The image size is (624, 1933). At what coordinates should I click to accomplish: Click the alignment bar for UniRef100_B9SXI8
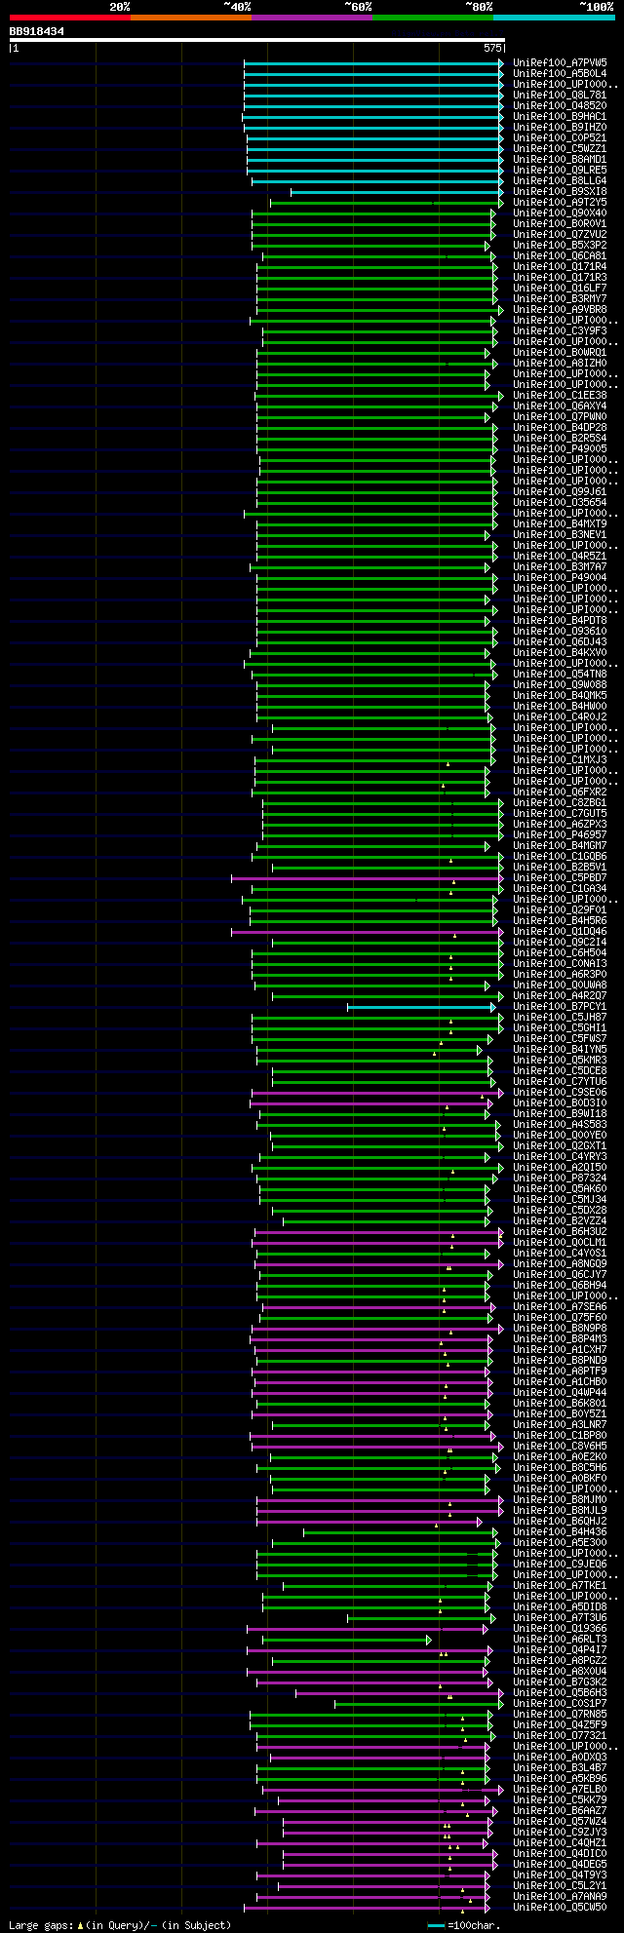click(x=397, y=191)
